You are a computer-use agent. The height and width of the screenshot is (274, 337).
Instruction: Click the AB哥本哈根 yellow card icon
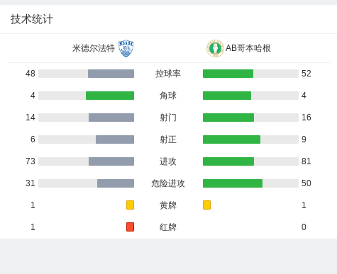(206, 205)
